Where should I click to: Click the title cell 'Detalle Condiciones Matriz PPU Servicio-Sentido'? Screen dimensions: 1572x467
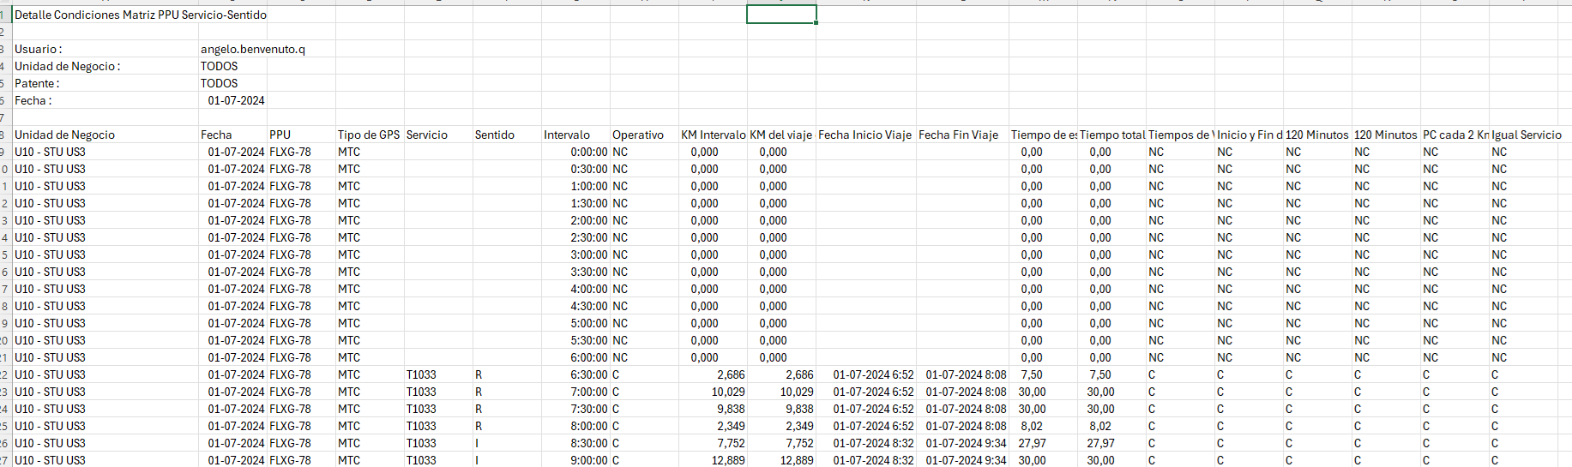[x=140, y=15]
